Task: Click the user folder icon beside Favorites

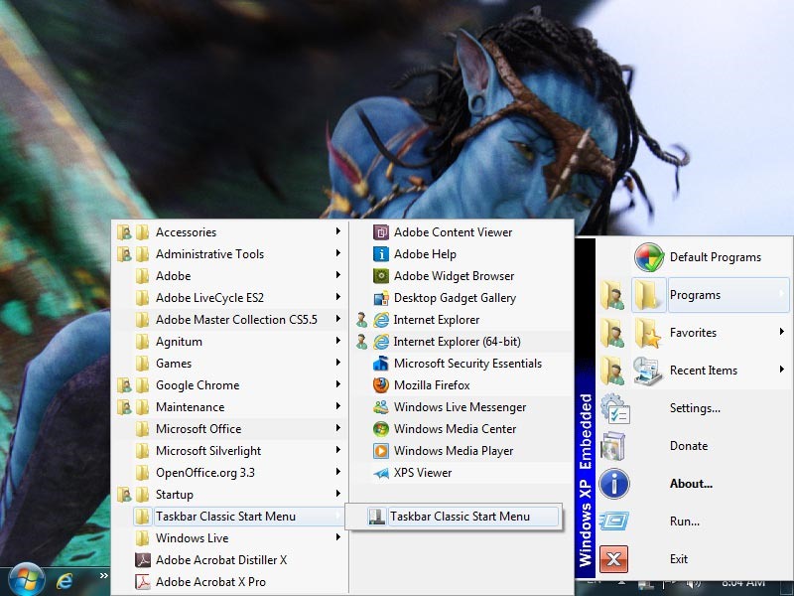Action: [612, 333]
